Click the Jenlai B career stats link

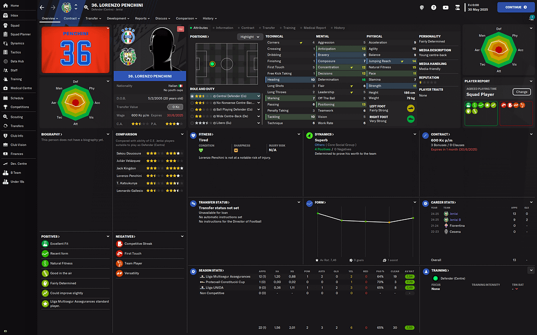tap(454, 220)
